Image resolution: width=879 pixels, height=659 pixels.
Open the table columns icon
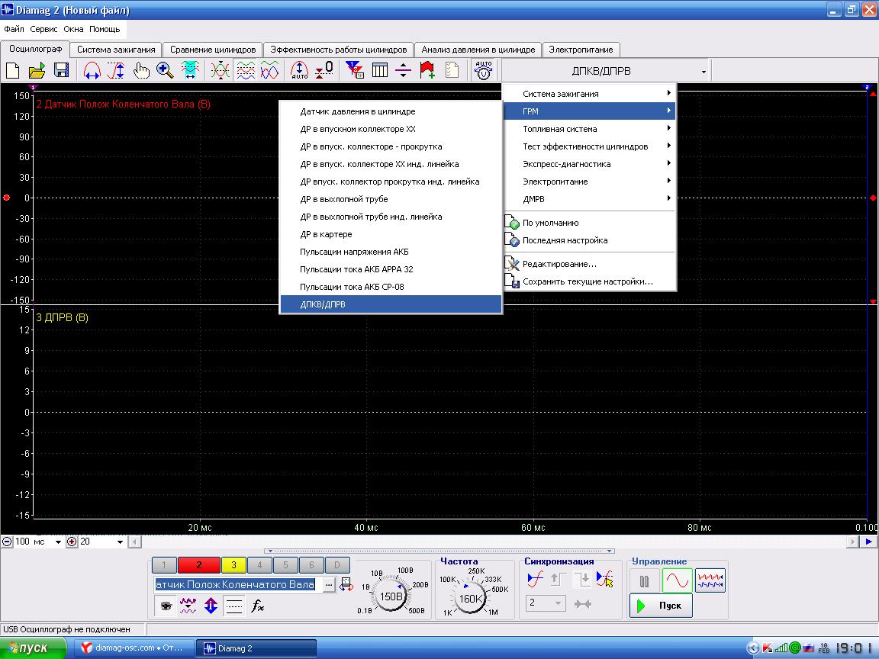[x=379, y=71]
